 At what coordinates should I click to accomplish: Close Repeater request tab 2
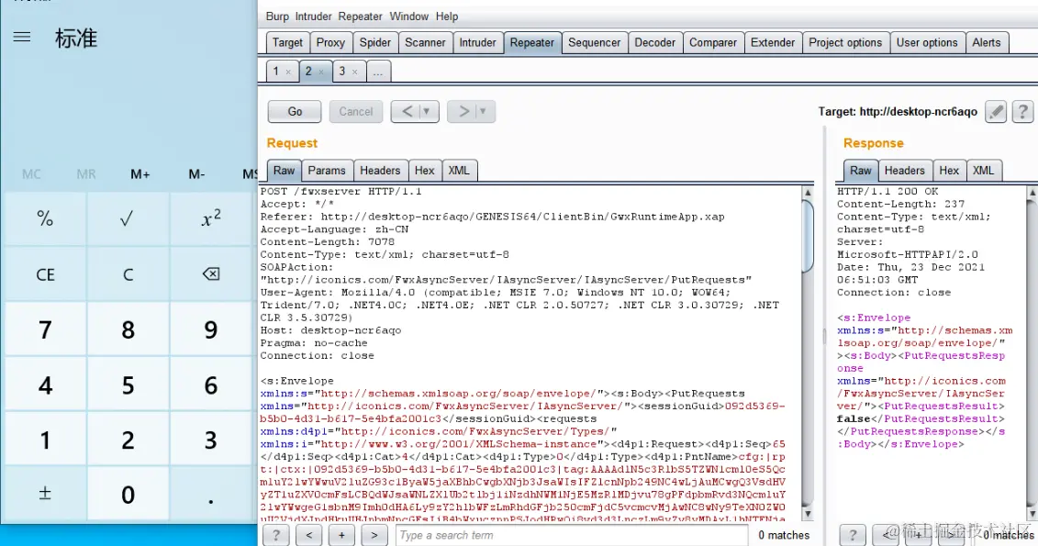(321, 72)
